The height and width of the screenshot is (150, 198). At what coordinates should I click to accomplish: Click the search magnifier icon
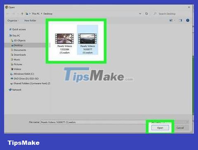[x=155, y=14]
